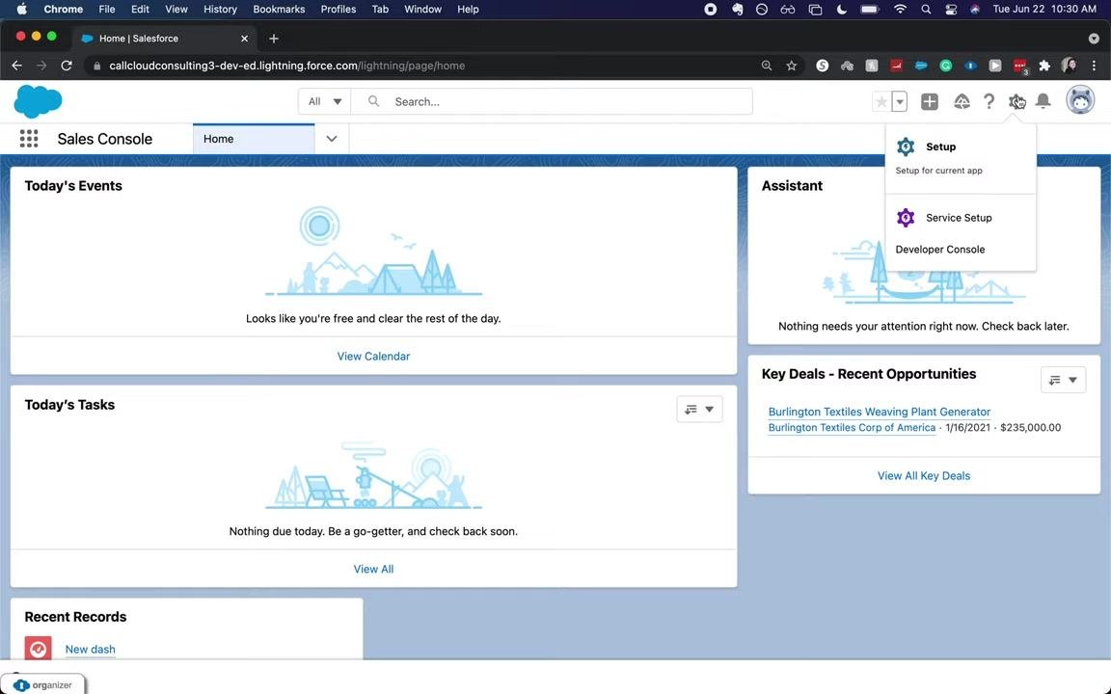The image size is (1111, 694).
Task: Click the favorites star icon
Action: click(881, 101)
